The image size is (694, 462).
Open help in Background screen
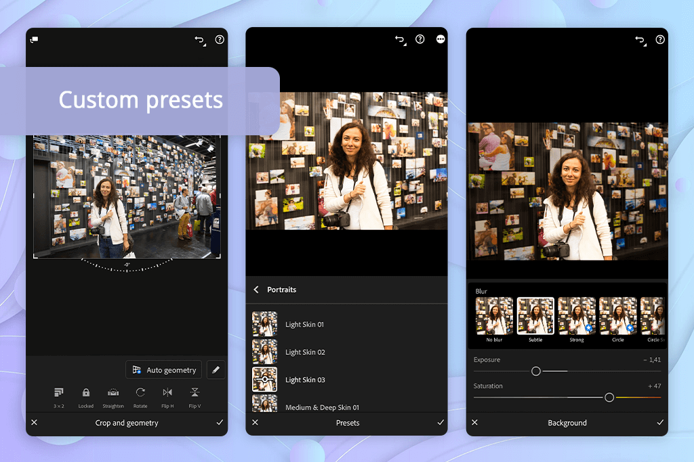(x=660, y=39)
